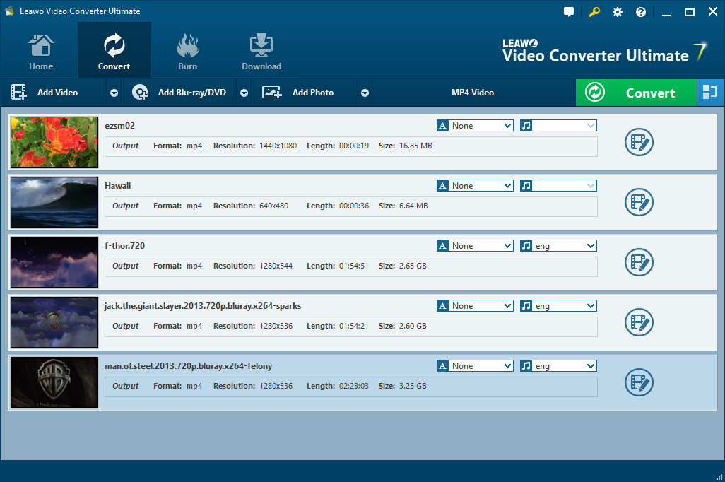Image resolution: width=725 pixels, height=482 pixels.
Task: Open the edit video icon for ezsm02
Action: pyautogui.click(x=639, y=142)
